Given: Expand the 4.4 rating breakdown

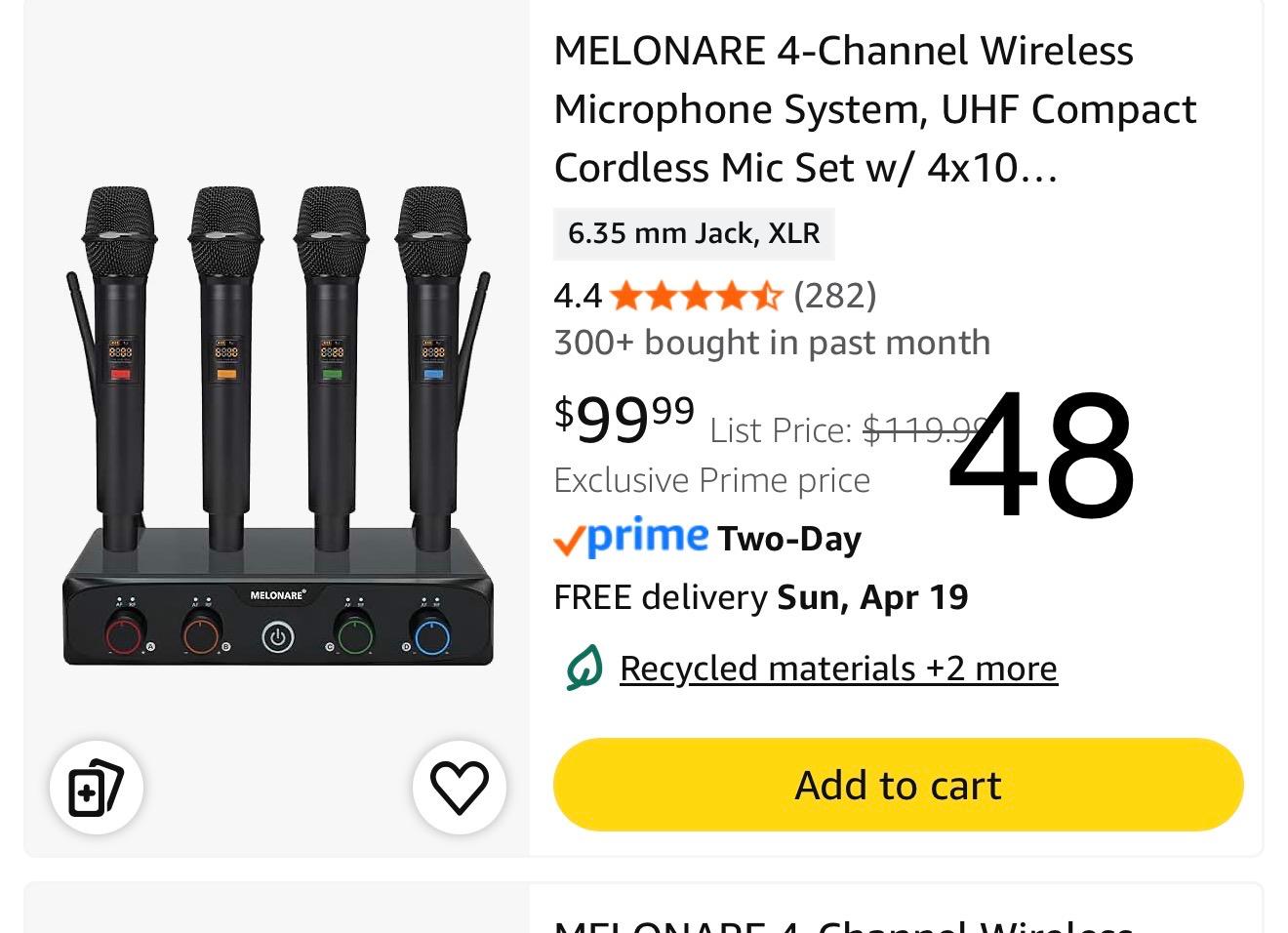Looking at the screenshot, I should (x=577, y=295).
